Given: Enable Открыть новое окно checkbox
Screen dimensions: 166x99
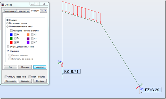Looking at the screenshot, I should point(6,77).
